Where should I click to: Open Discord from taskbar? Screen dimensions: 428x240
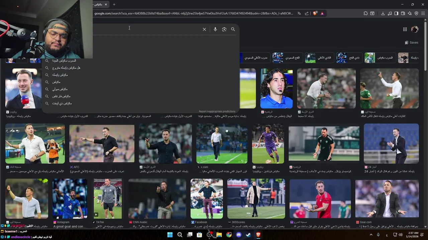coord(239,235)
